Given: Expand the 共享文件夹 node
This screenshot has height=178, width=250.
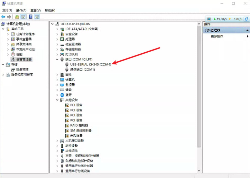Looking at the screenshot, I should [x=8, y=44].
